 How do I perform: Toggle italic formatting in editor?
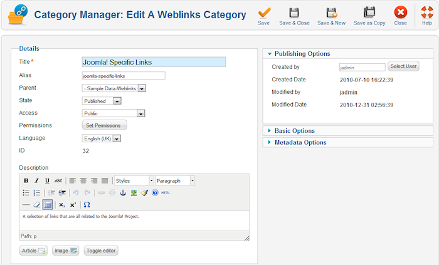point(36,180)
